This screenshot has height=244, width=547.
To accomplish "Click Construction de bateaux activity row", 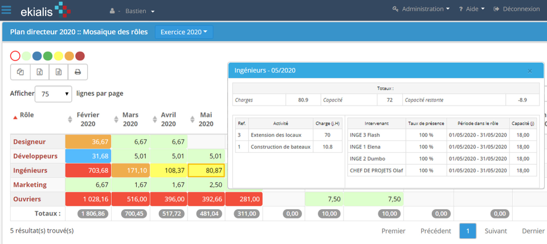I will click(289, 147).
